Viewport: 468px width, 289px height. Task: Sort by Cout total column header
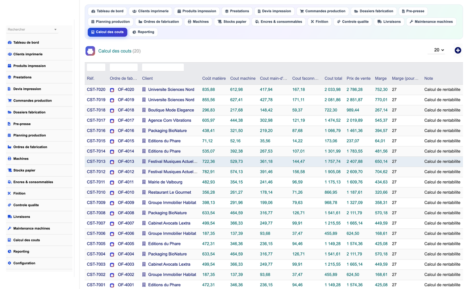coord(333,79)
